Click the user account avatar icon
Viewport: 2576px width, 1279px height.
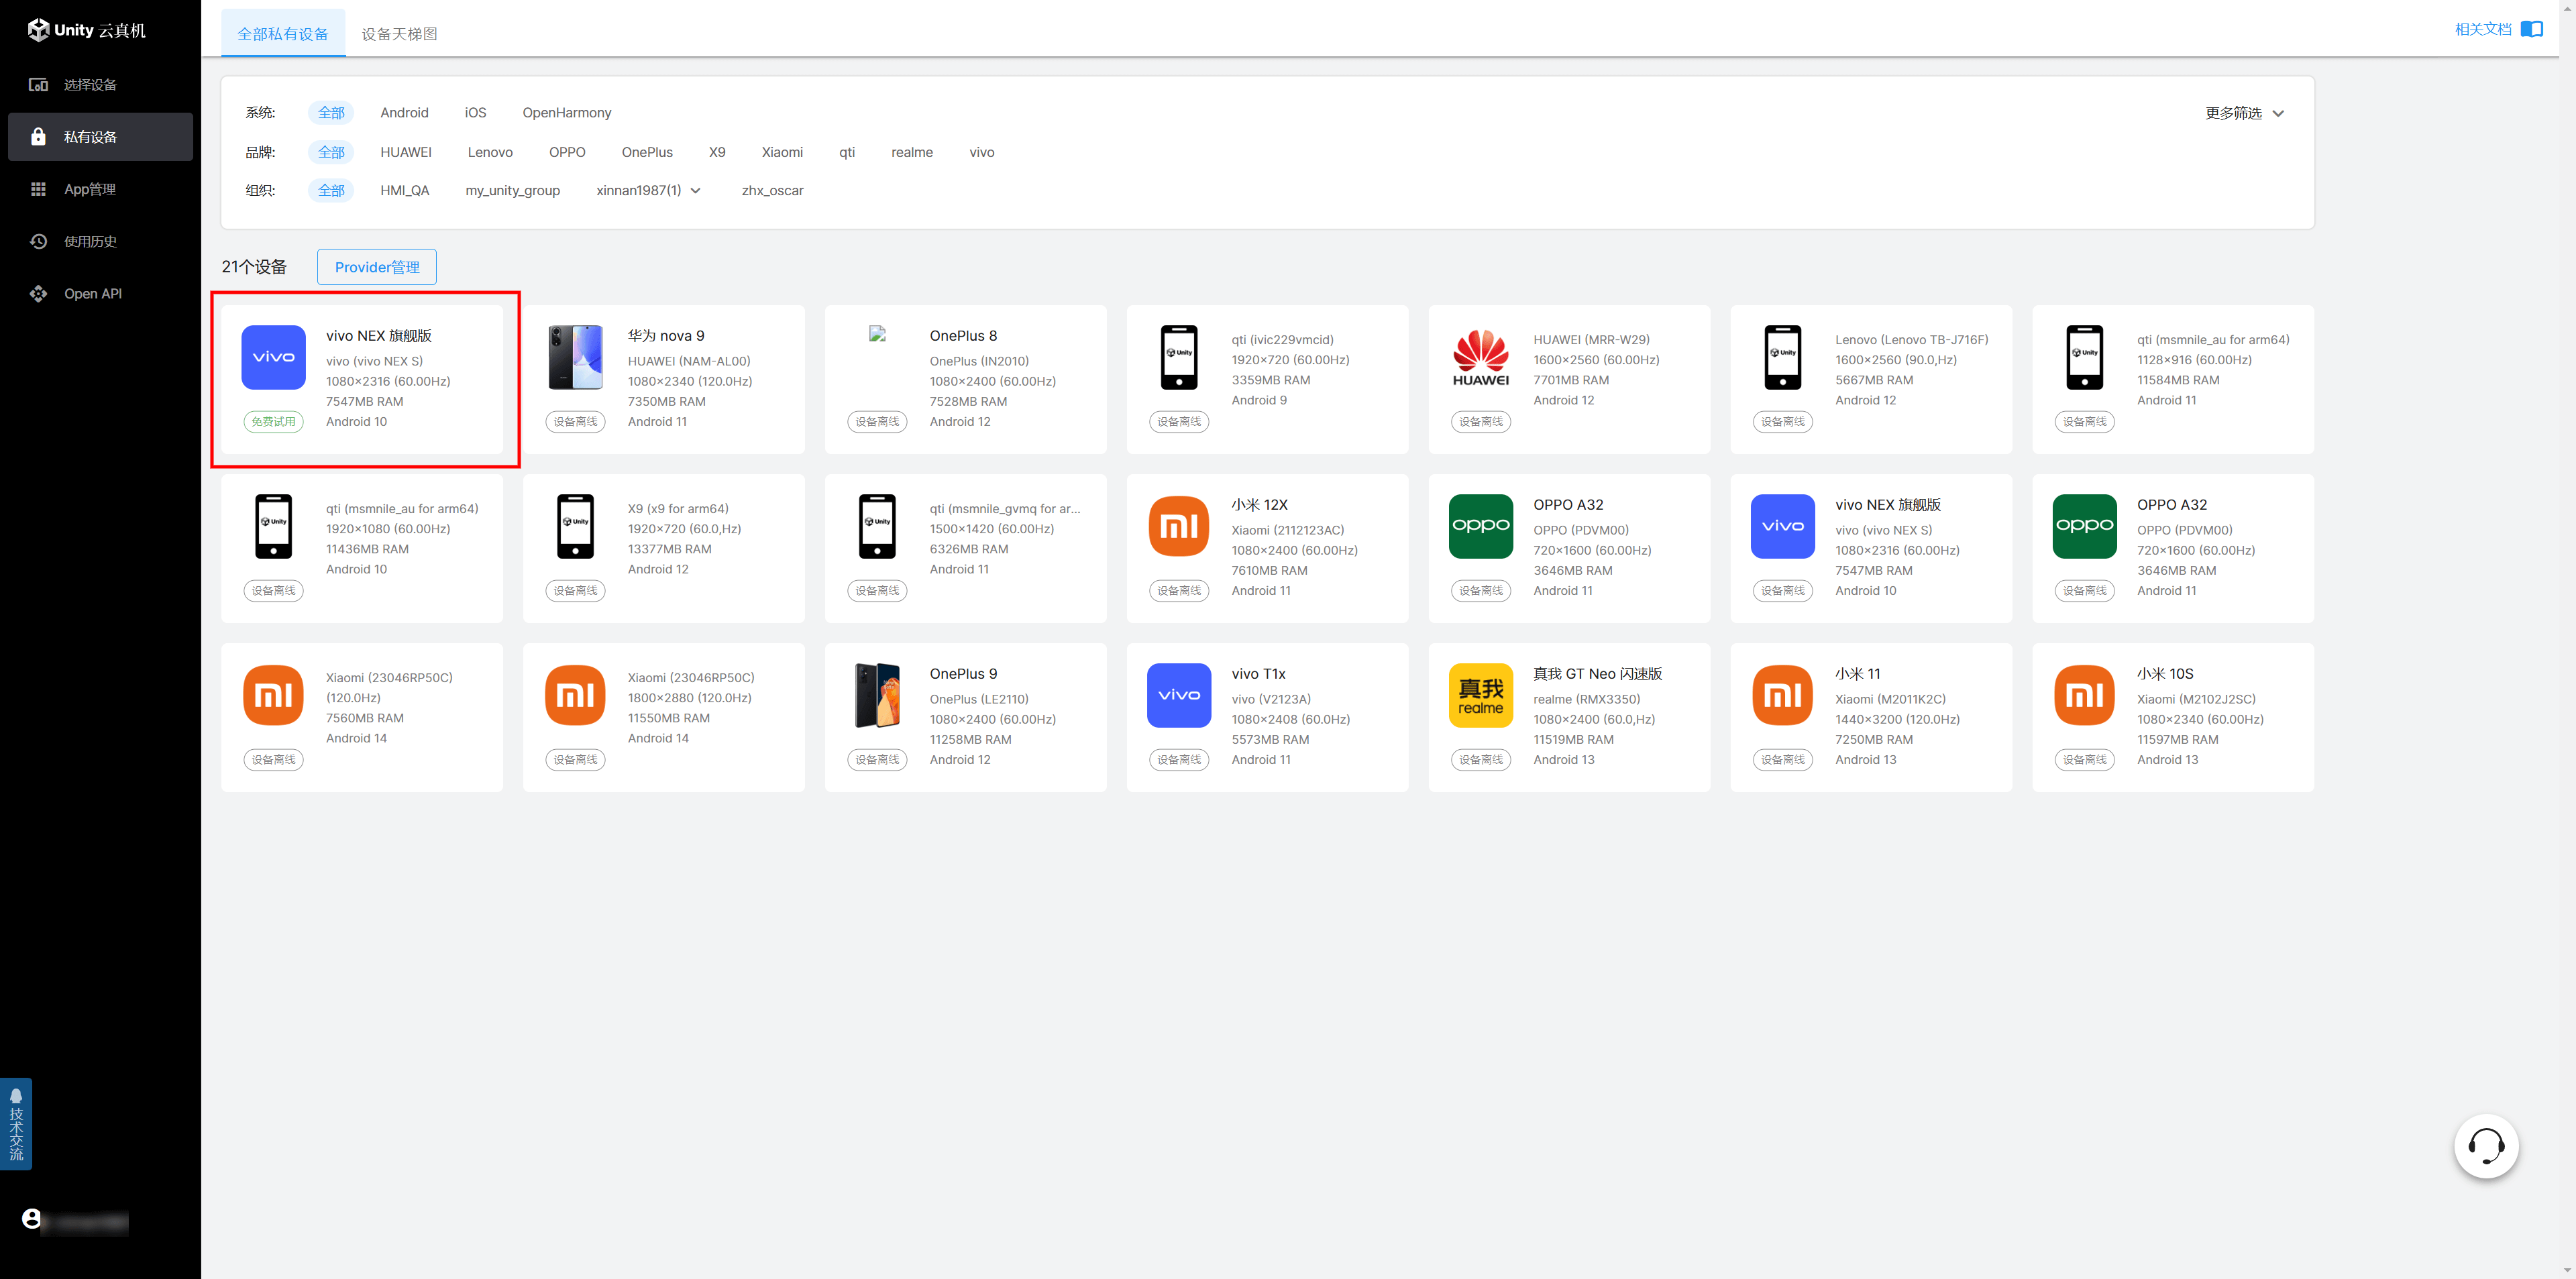coord(32,1218)
